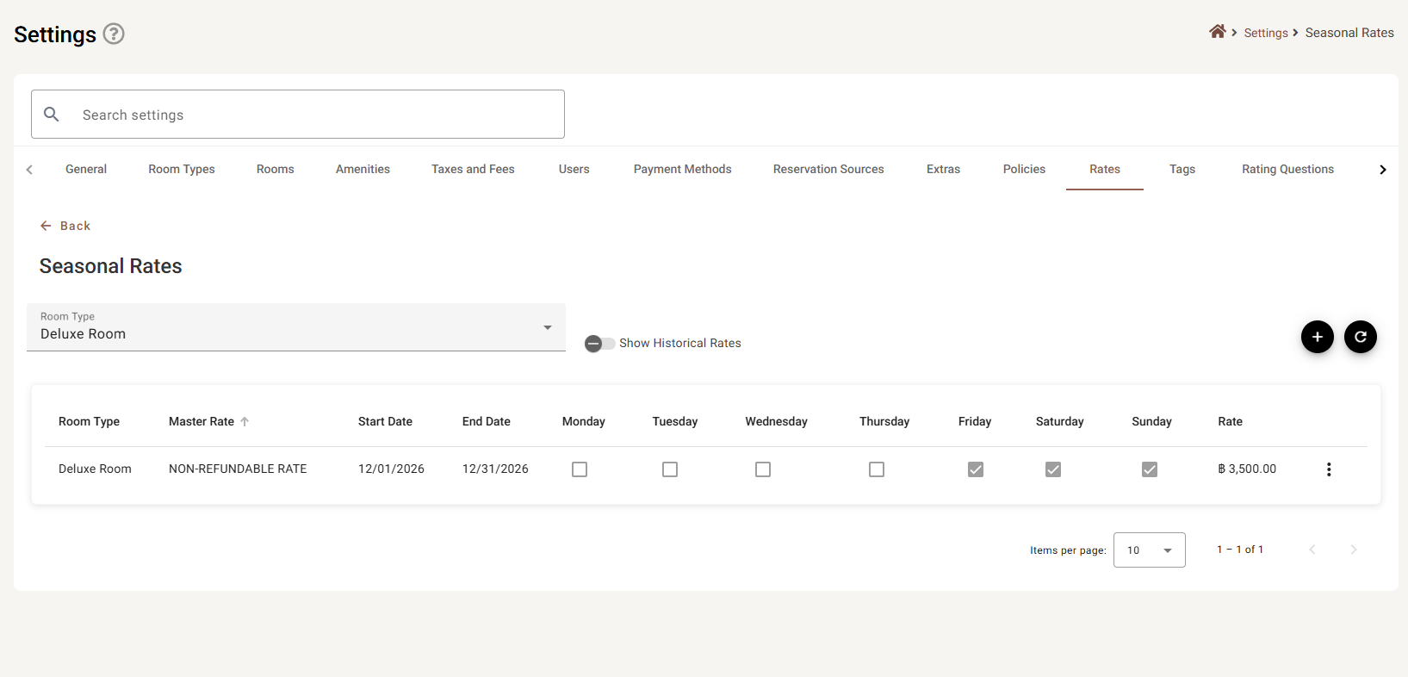Click the Room Type column header
Viewport: 1408px width, 677px height.
point(89,421)
